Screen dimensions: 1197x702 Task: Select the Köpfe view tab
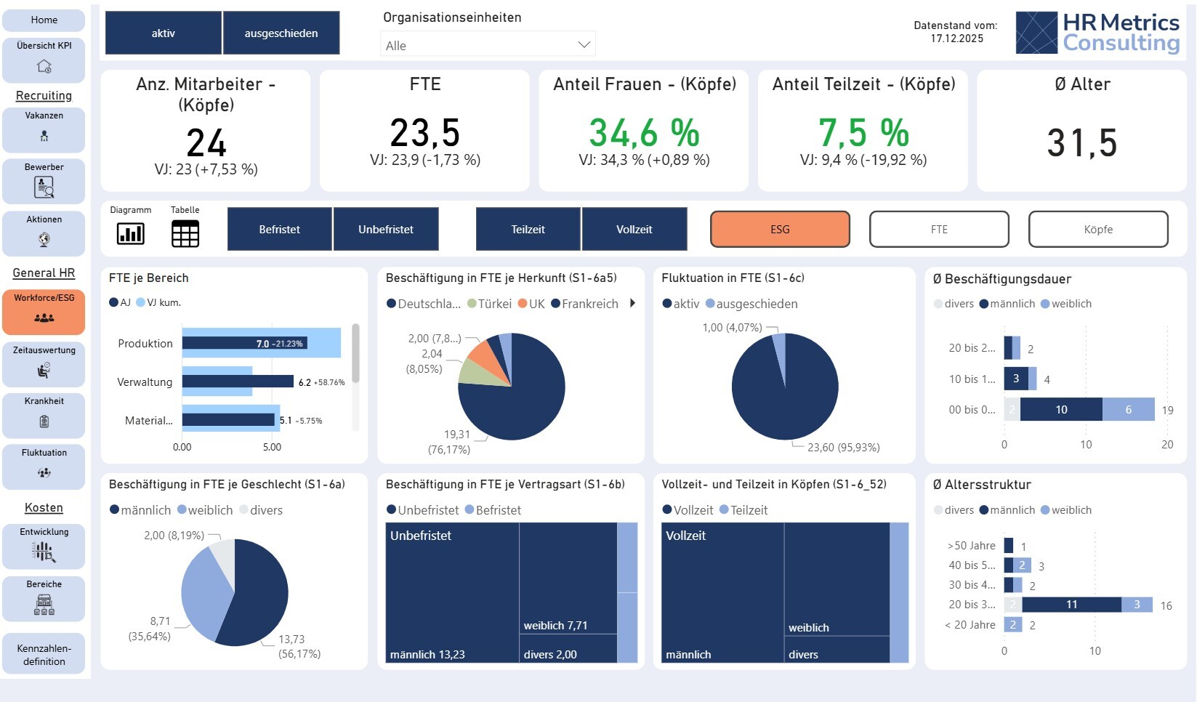click(x=1097, y=230)
